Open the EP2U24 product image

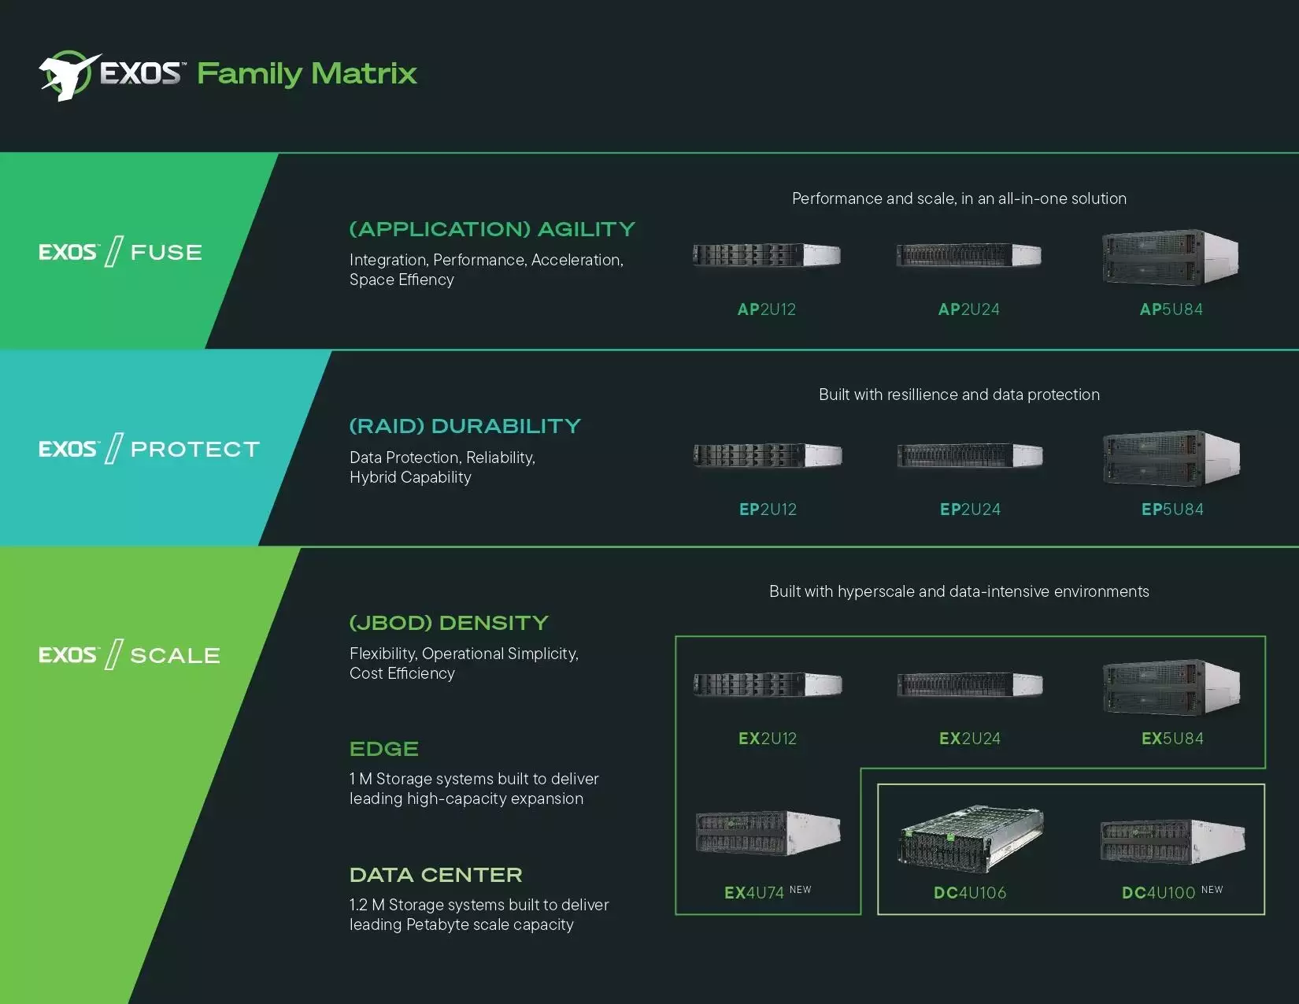click(970, 455)
